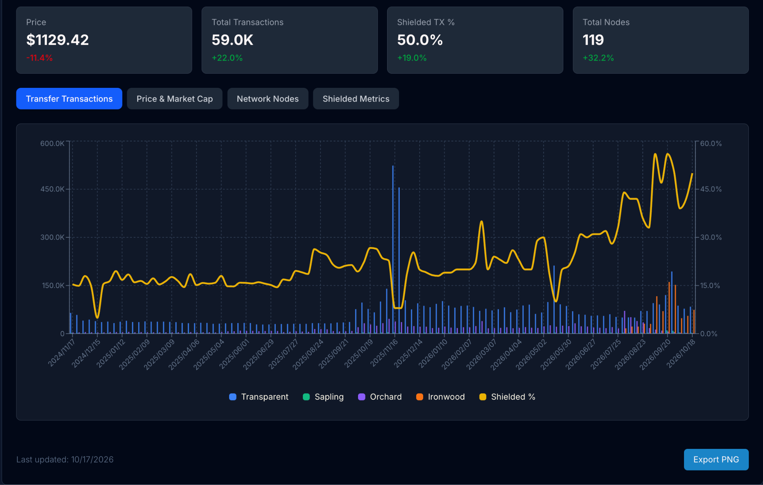
Task: Click the orange Ironwood legend swatch
Action: [x=420, y=397]
